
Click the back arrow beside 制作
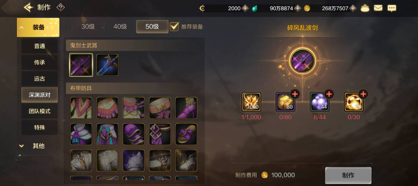point(29,7)
